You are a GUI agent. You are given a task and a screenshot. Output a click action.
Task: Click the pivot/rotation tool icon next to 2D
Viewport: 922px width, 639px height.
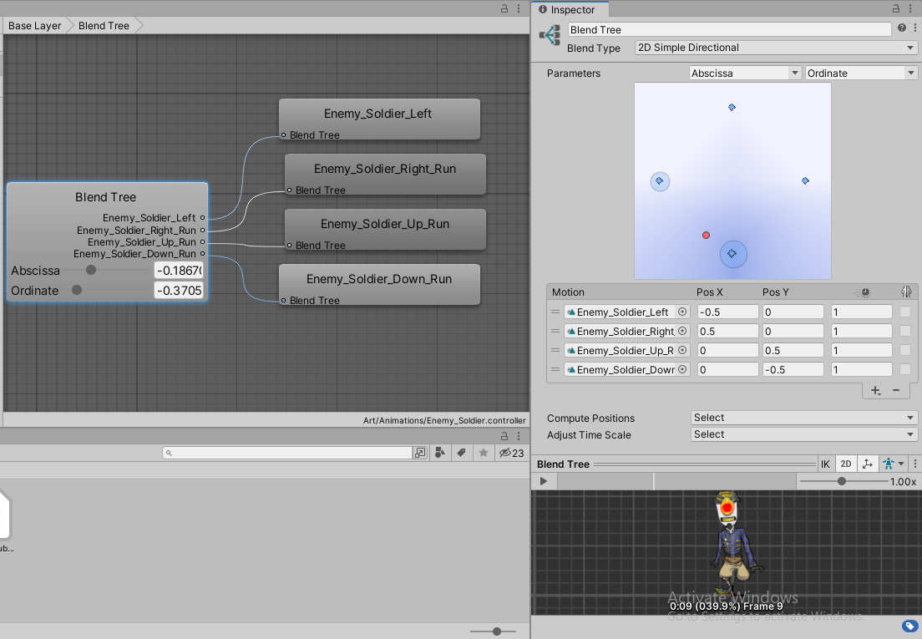[867, 464]
